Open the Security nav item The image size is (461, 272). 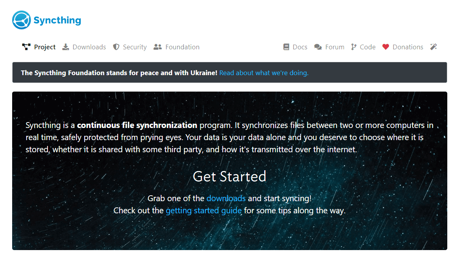135,47
